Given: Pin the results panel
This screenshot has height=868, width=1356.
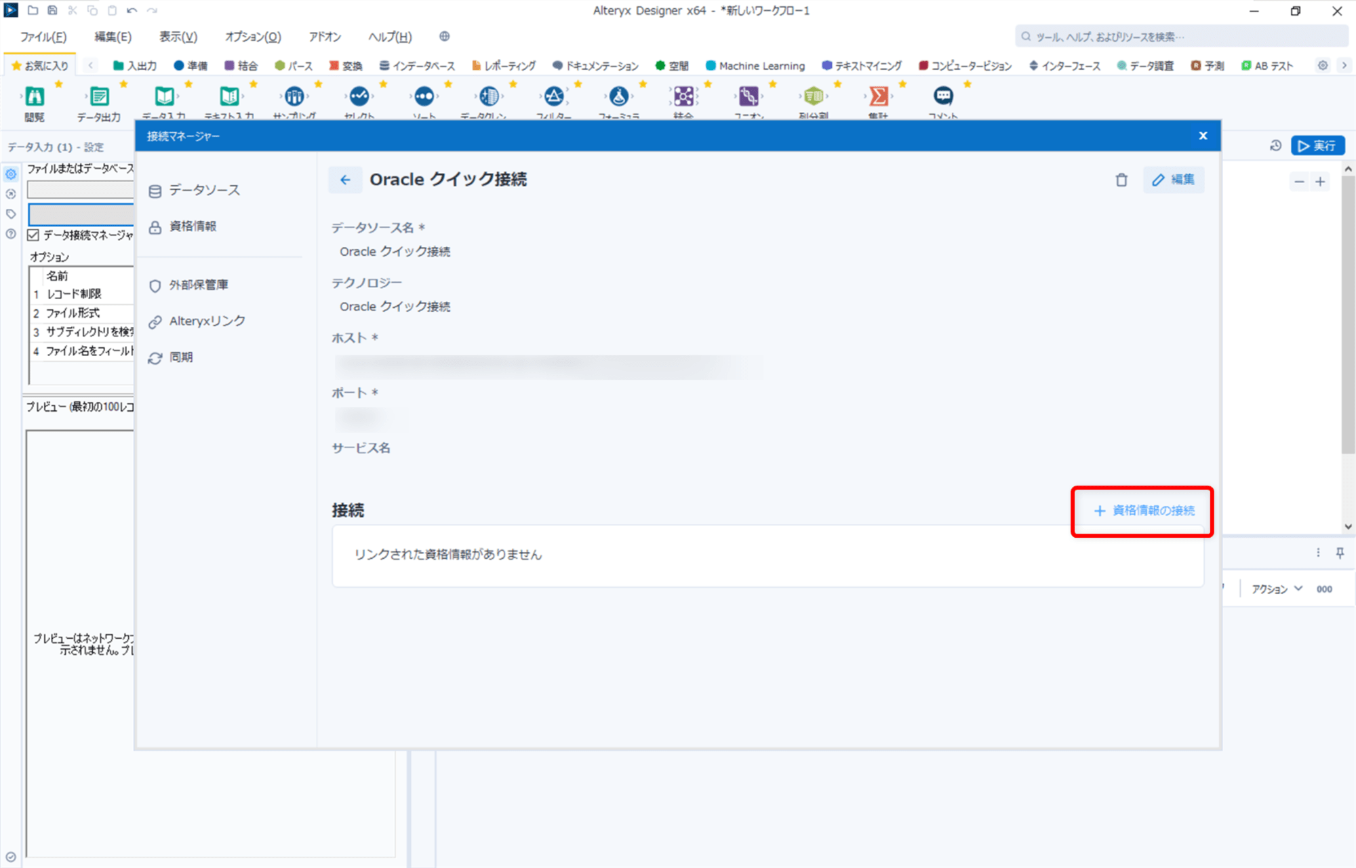Looking at the screenshot, I should (1340, 553).
